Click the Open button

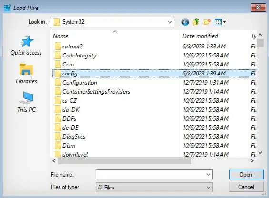coord(246,175)
